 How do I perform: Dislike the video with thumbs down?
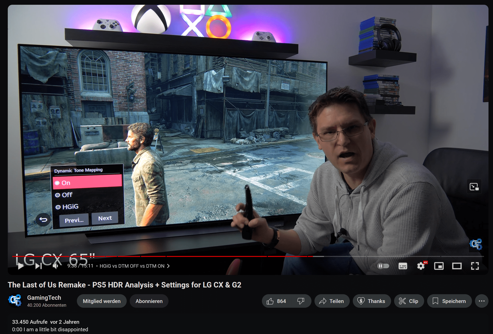click(301, 301)
